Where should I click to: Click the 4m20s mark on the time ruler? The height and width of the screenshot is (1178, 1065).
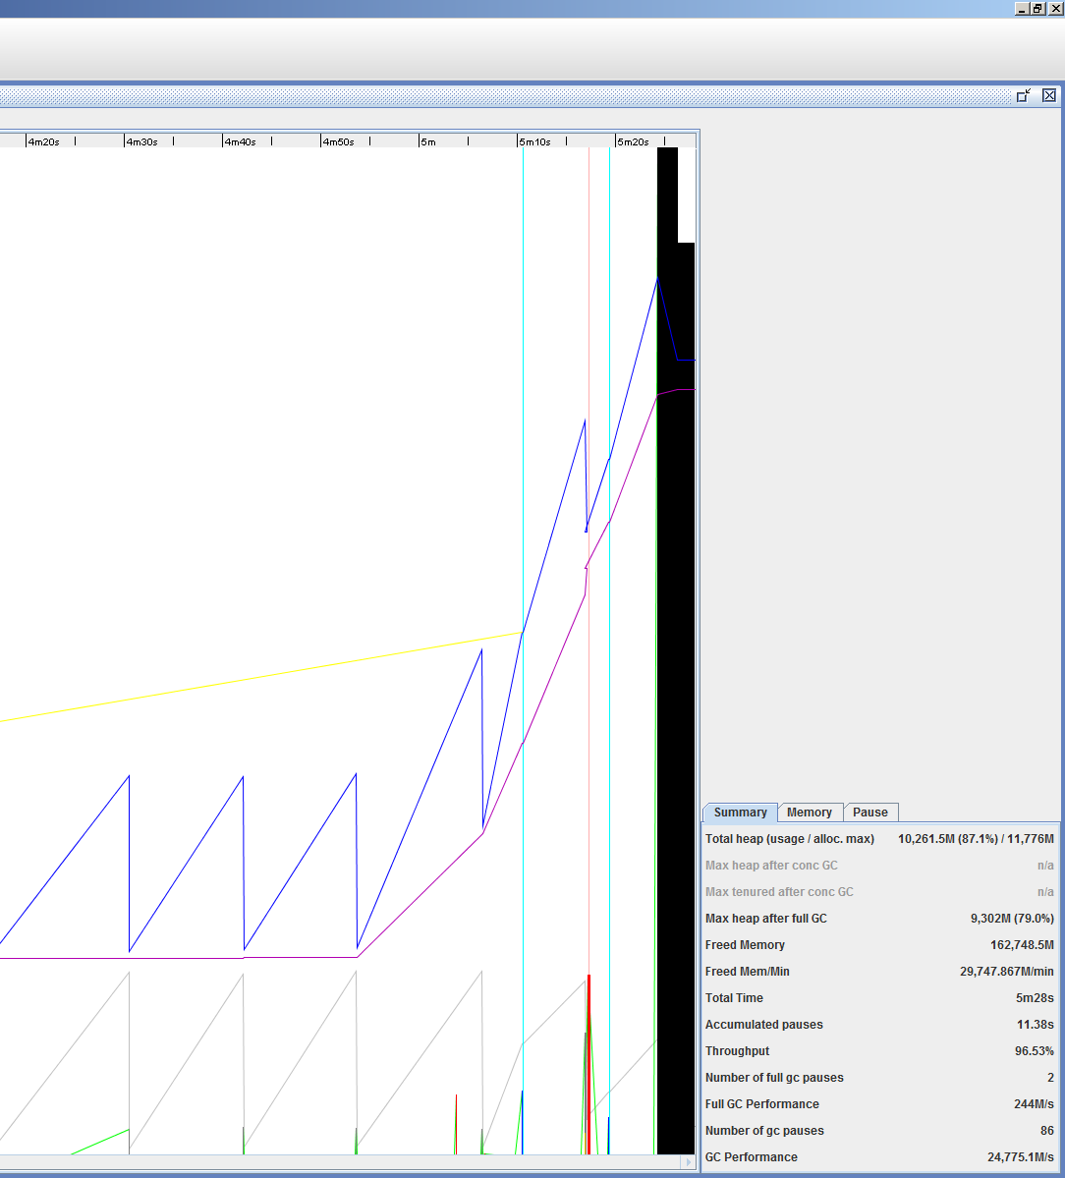point(43,141)
